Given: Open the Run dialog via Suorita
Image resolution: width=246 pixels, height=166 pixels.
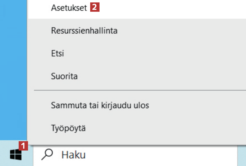Looking at the screenshot, I should [x=64, y=76].
